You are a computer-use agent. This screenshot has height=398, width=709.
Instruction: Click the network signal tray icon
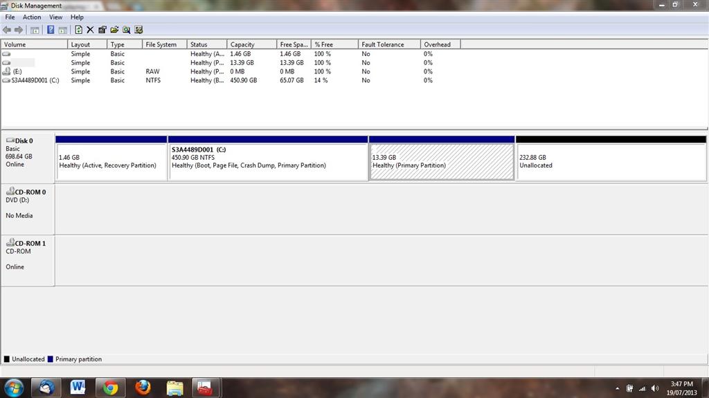pos(642,388)
